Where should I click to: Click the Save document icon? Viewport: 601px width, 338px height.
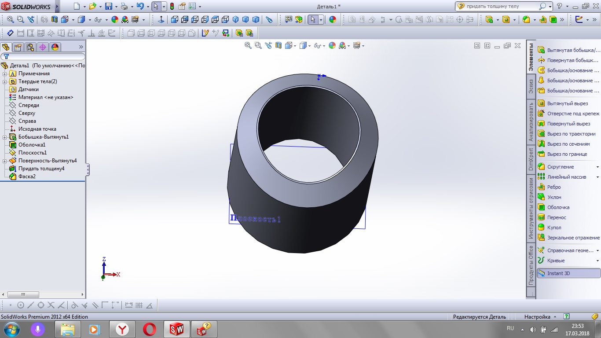(x=108, y=7)
